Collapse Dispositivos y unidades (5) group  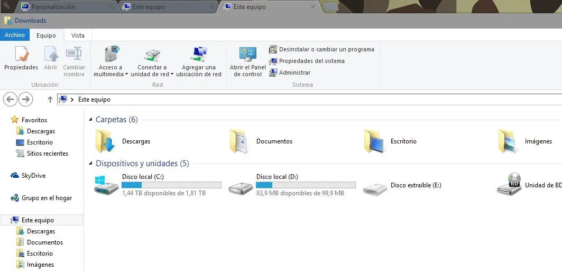coord(90,164)
